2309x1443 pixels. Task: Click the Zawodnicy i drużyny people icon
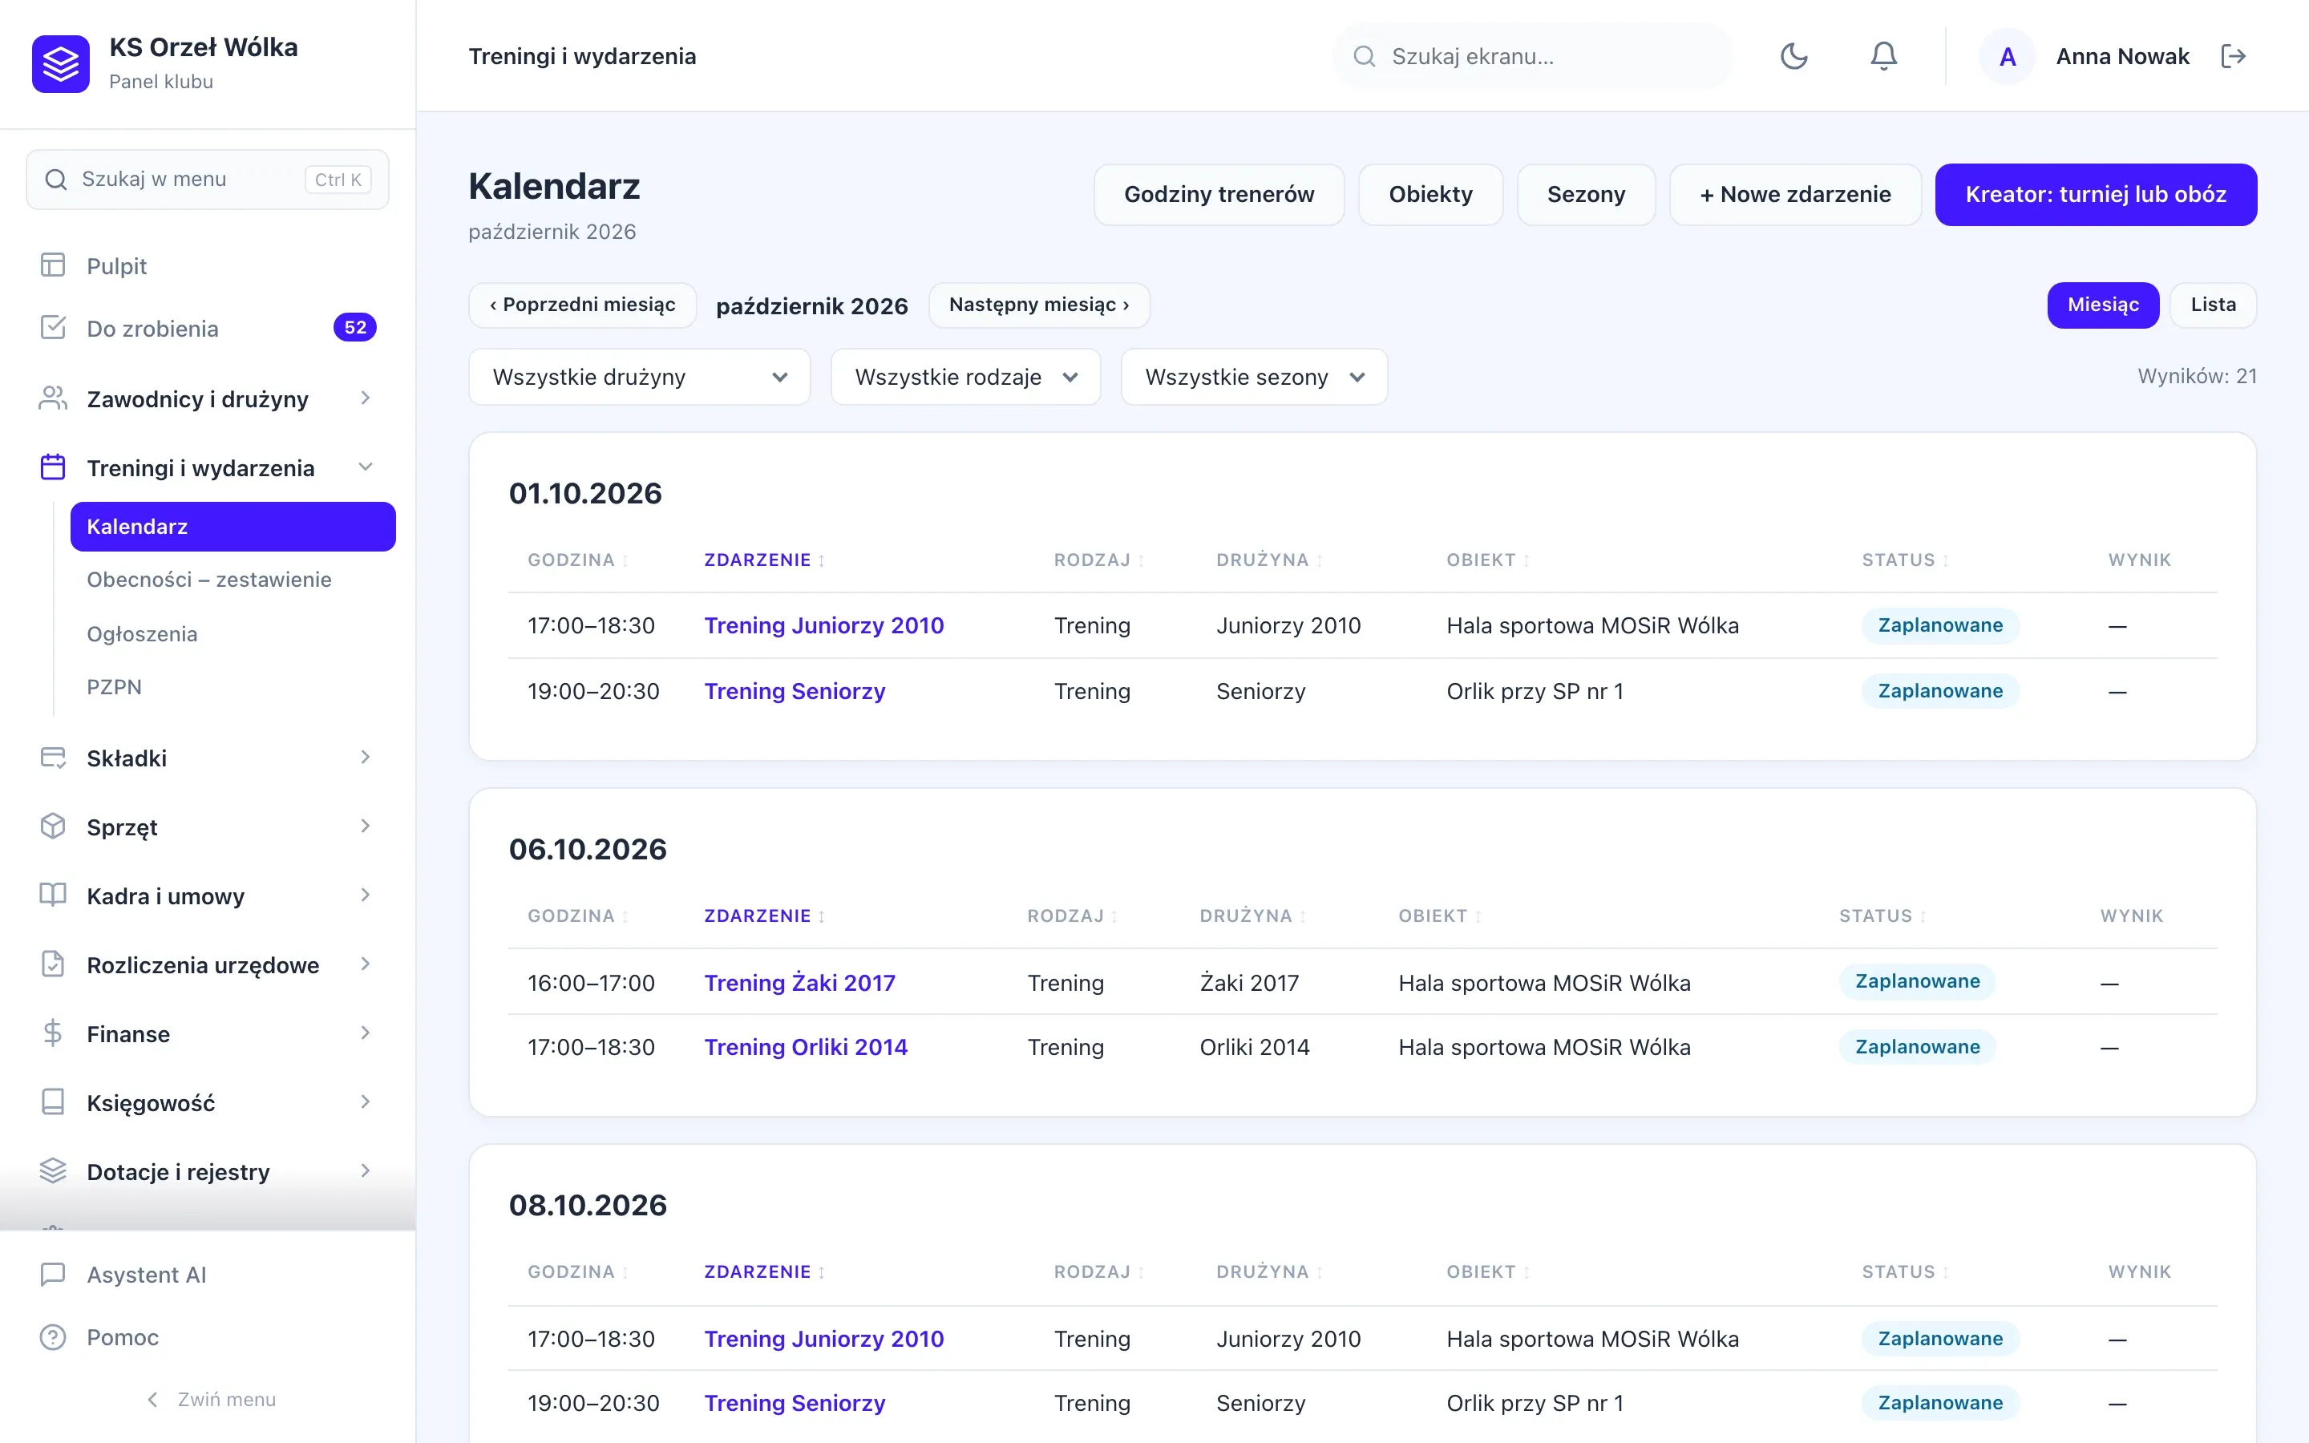click(x=54, y=398)
